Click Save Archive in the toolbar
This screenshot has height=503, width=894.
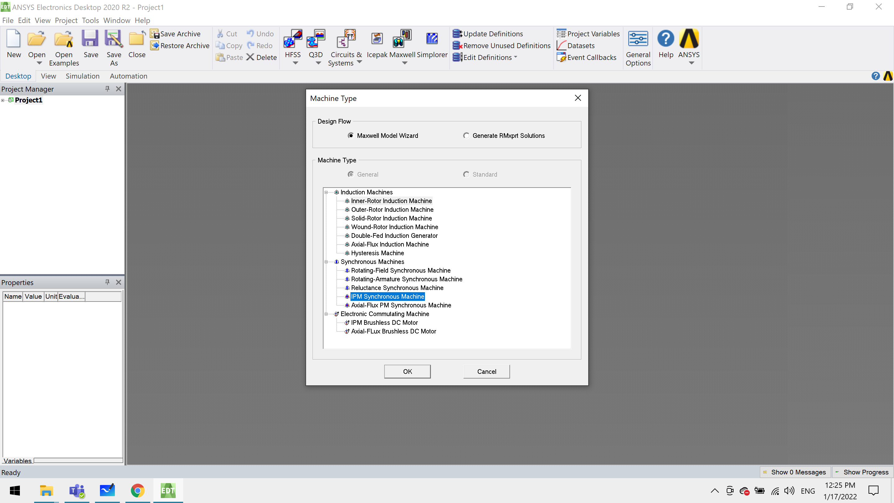pos(175,34)
